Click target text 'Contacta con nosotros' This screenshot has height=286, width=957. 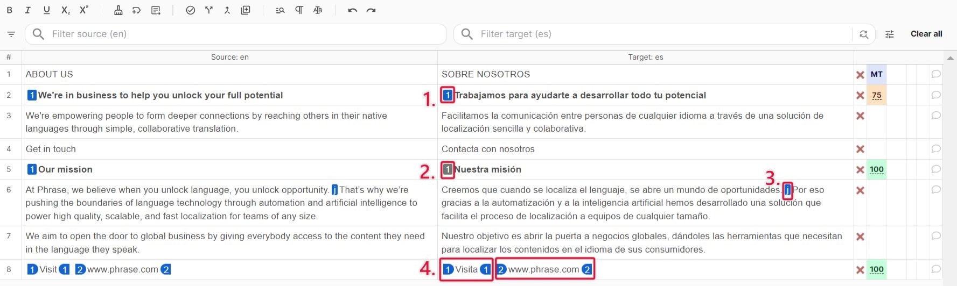(488, 149)
